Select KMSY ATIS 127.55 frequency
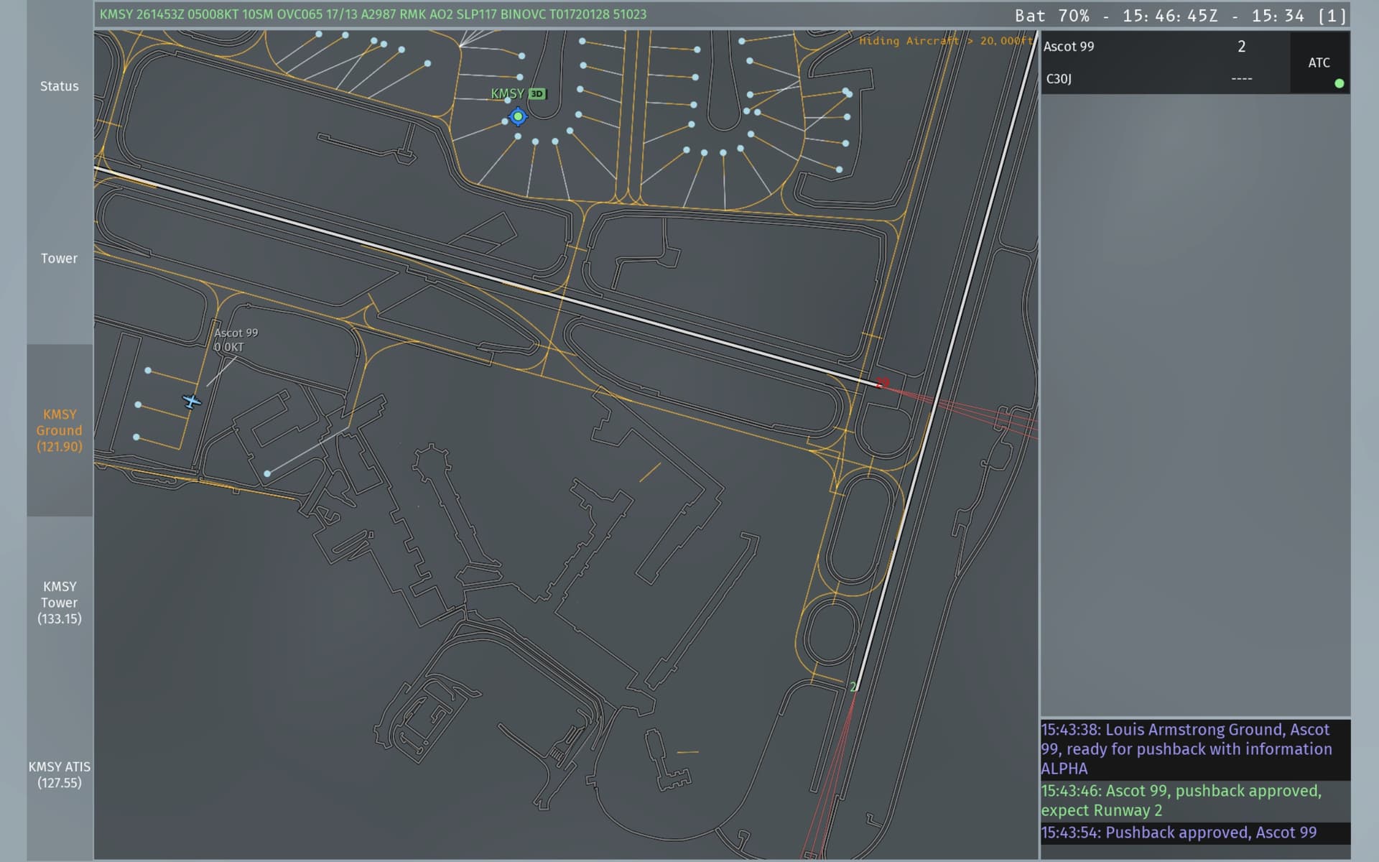 60,774
